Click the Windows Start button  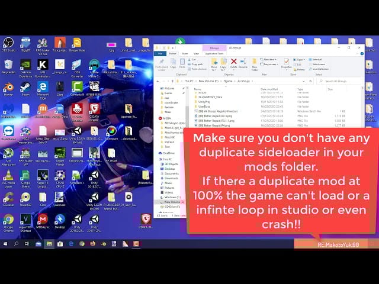5,243
